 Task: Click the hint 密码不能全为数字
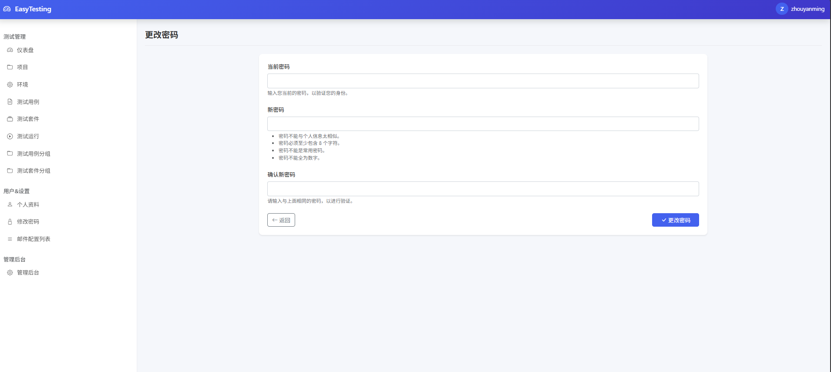pyautogui.click(x=299, y=158)
